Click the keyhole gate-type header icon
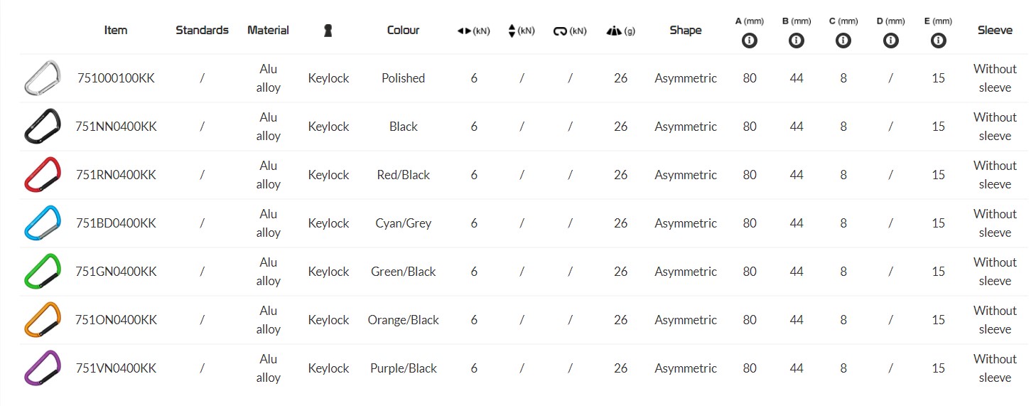The width and height of the screenshot is (1036, 406). 328,31
